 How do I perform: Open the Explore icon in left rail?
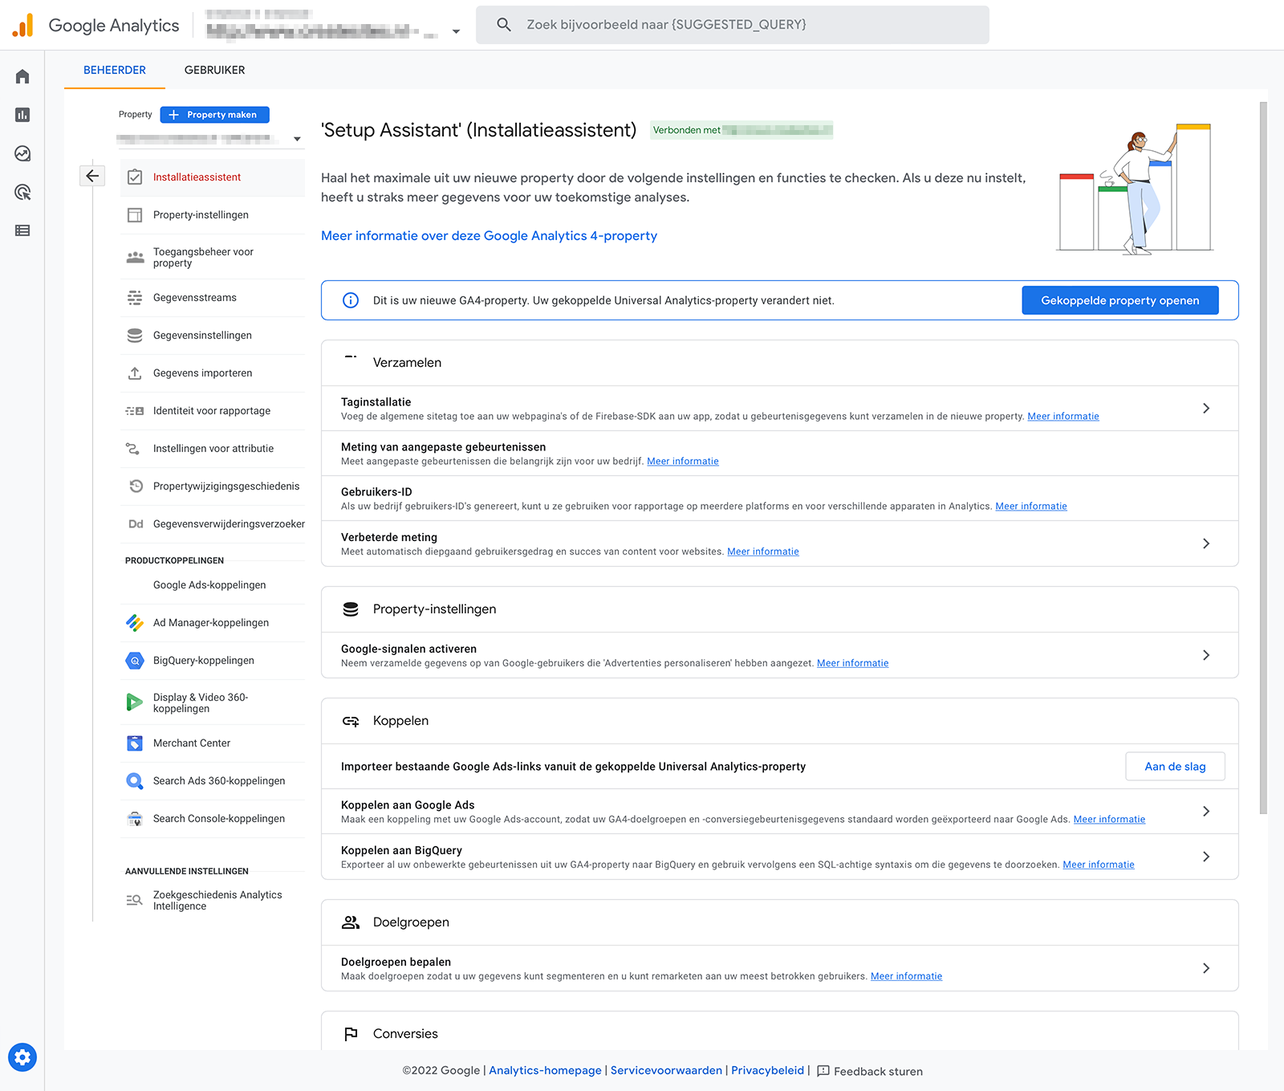[x=22, y=153]
